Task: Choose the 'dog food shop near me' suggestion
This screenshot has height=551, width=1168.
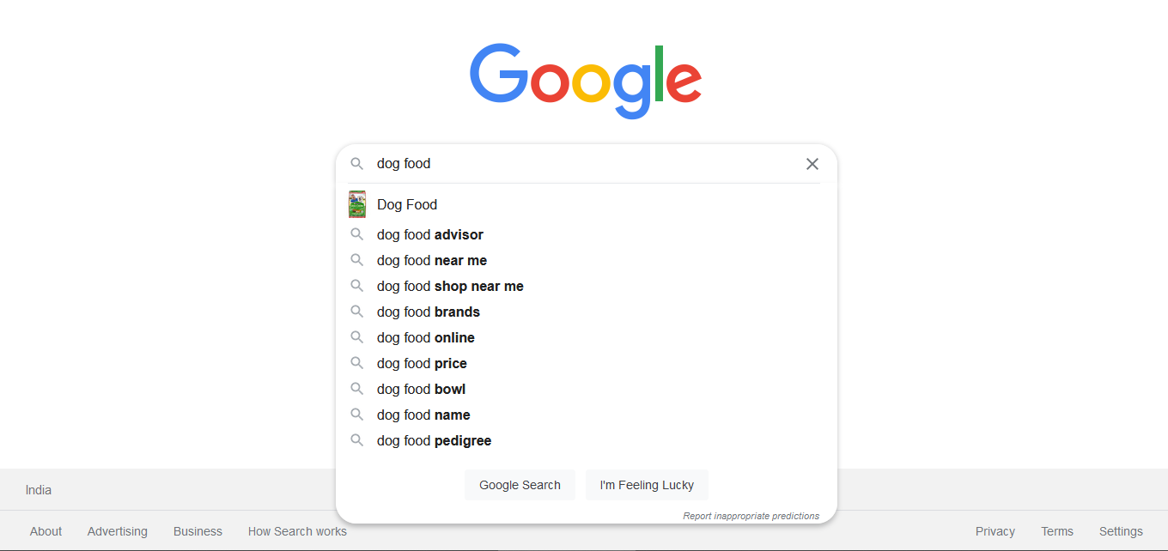Action: [x=450, y=286]
